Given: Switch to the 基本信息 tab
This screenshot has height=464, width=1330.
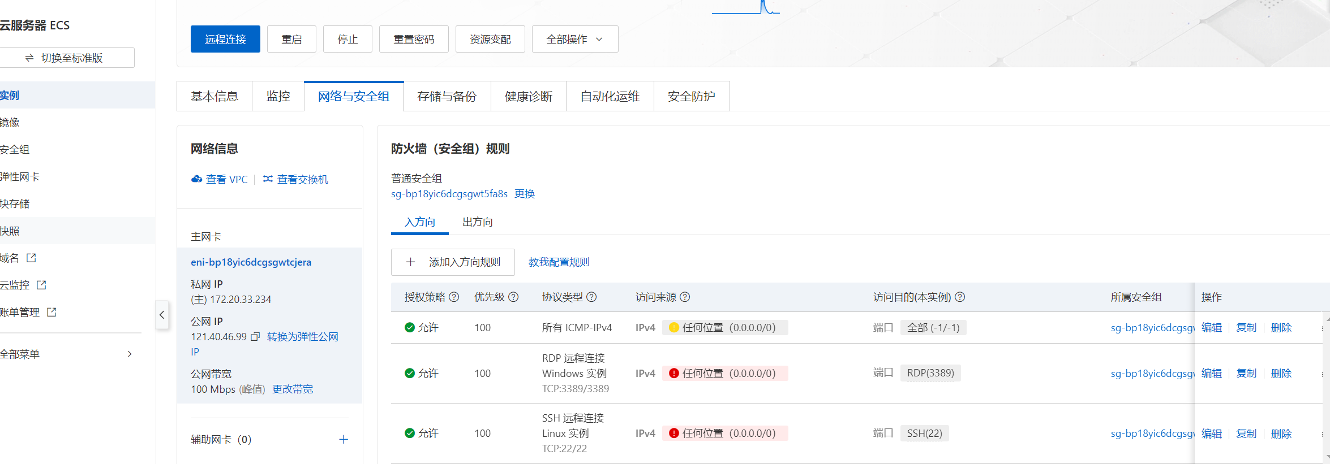Looking at the screenshot, I should tap(214, 97).
